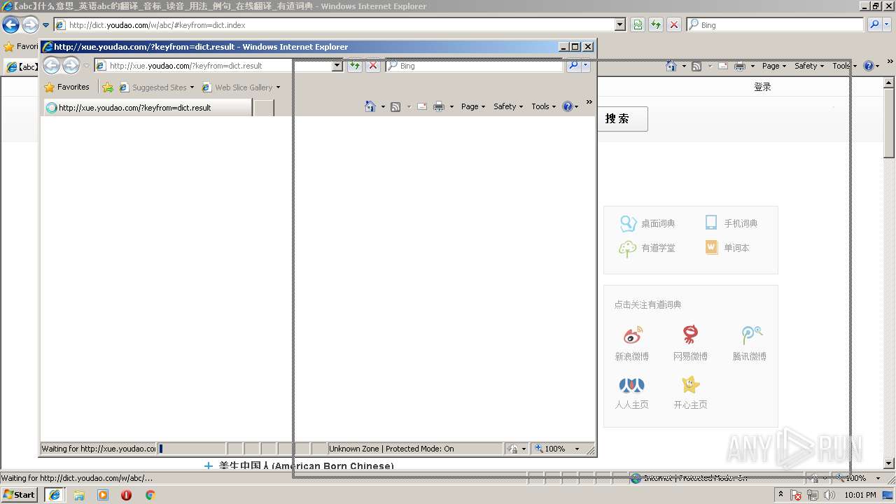896x504 pixels.
Task: Expand the dict.youdao address bar history dropdown
Action: pyautogui.click(x=620, y=25)
